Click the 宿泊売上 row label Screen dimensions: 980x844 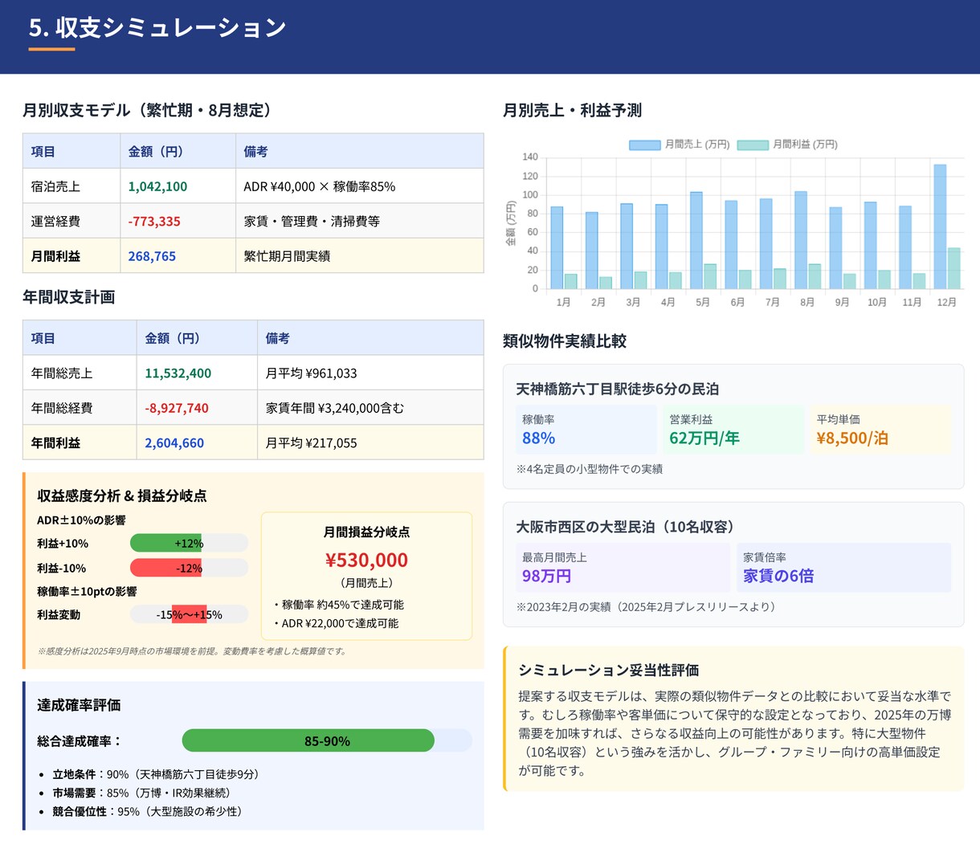(x=55, y=186)
